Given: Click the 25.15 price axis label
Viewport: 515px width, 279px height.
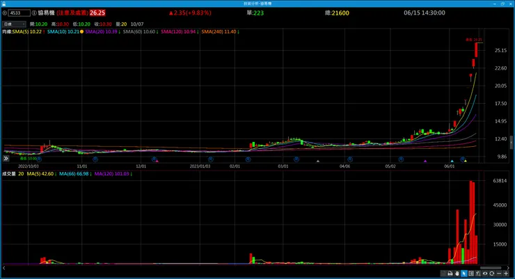Looking at the screenshot, I should pyautogui.click(x=500, y=51).
